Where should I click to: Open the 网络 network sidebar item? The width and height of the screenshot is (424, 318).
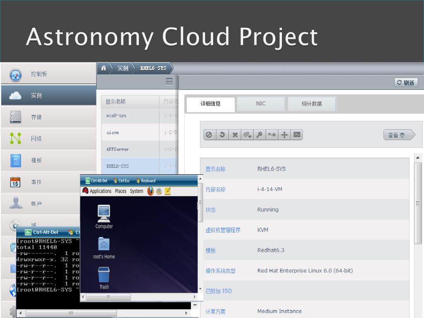[49, 139]
